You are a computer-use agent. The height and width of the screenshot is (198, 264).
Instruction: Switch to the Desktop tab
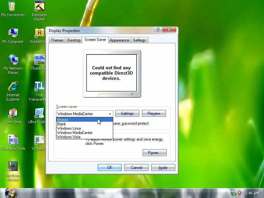click(x=74, y=40)
